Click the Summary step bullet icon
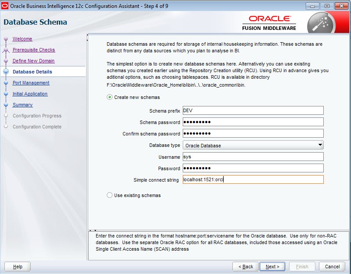351x274 pixels. point(6,105)
